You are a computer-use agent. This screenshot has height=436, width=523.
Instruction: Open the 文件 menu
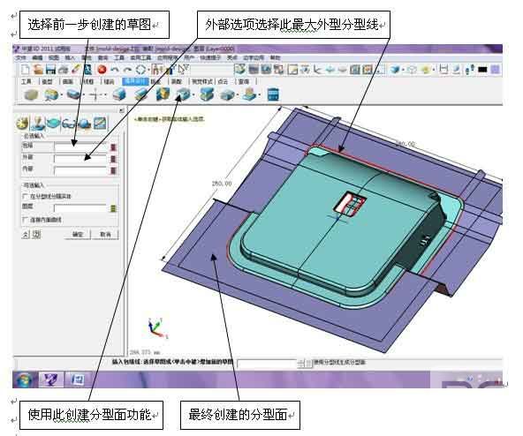click(x=21, y=58)
